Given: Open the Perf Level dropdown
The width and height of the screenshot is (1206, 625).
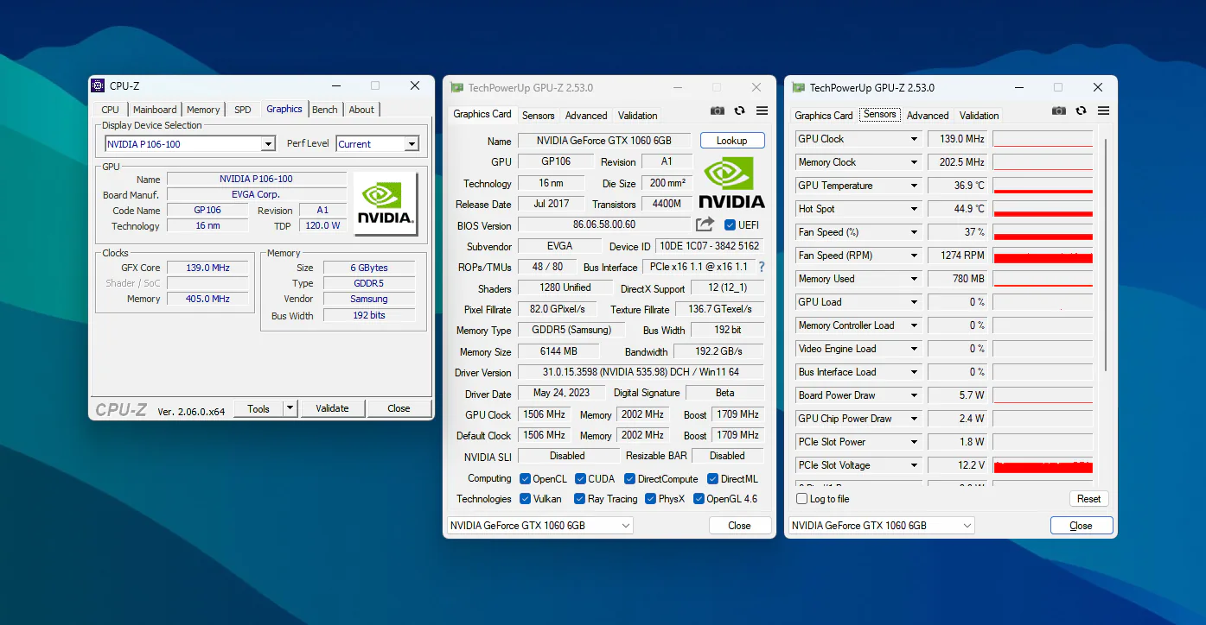Looking at the screenshot, I should pyautogui.click(x=412, y=144).
